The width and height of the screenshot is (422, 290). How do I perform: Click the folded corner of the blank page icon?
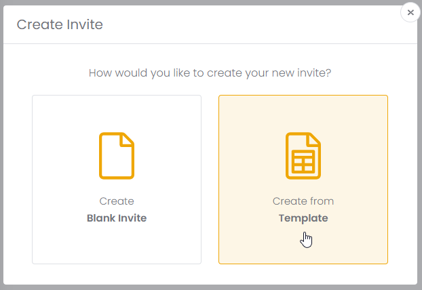coord(128,139)
